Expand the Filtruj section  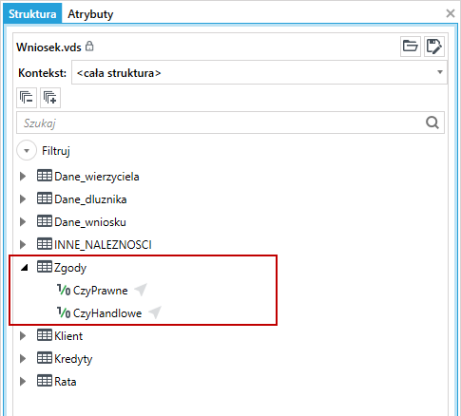(27, 150)
